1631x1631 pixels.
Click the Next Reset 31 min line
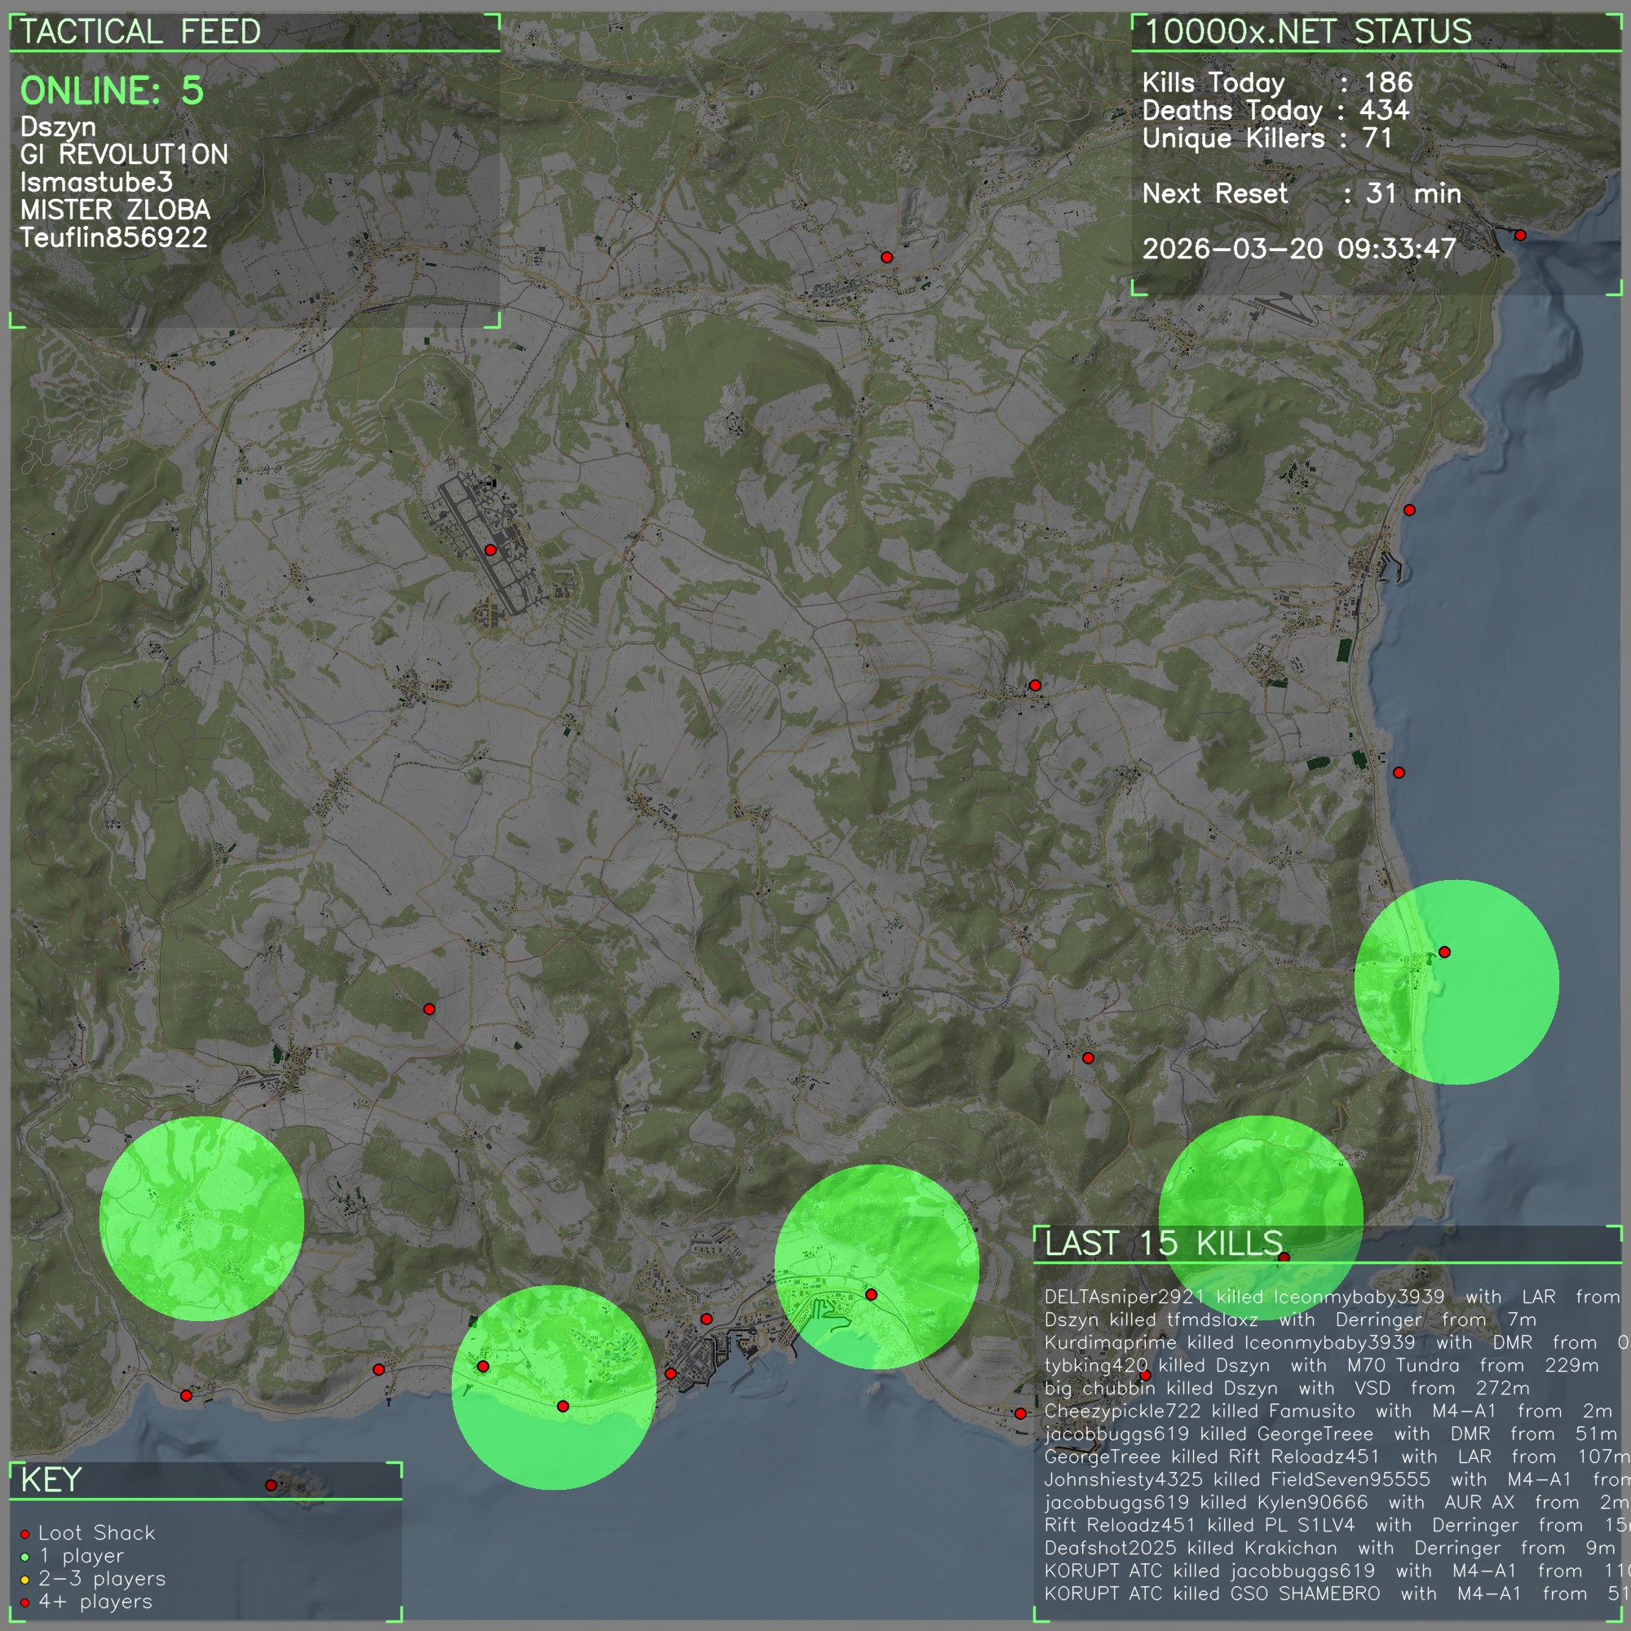1301,194
